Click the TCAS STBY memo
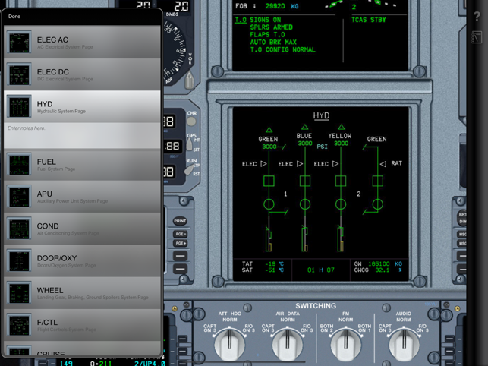 click(x=369, y=20)
